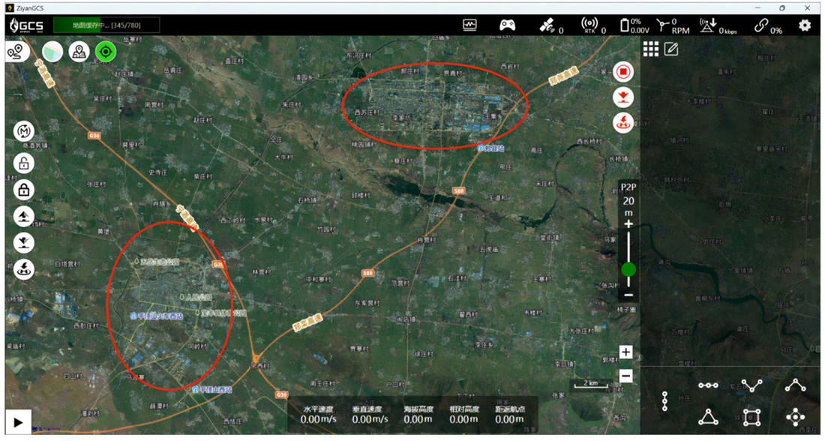Image resolution: width=825 pixels, height=441 pixels.
Task: Click the link quality chain icon
Action: tap(760, 25)
